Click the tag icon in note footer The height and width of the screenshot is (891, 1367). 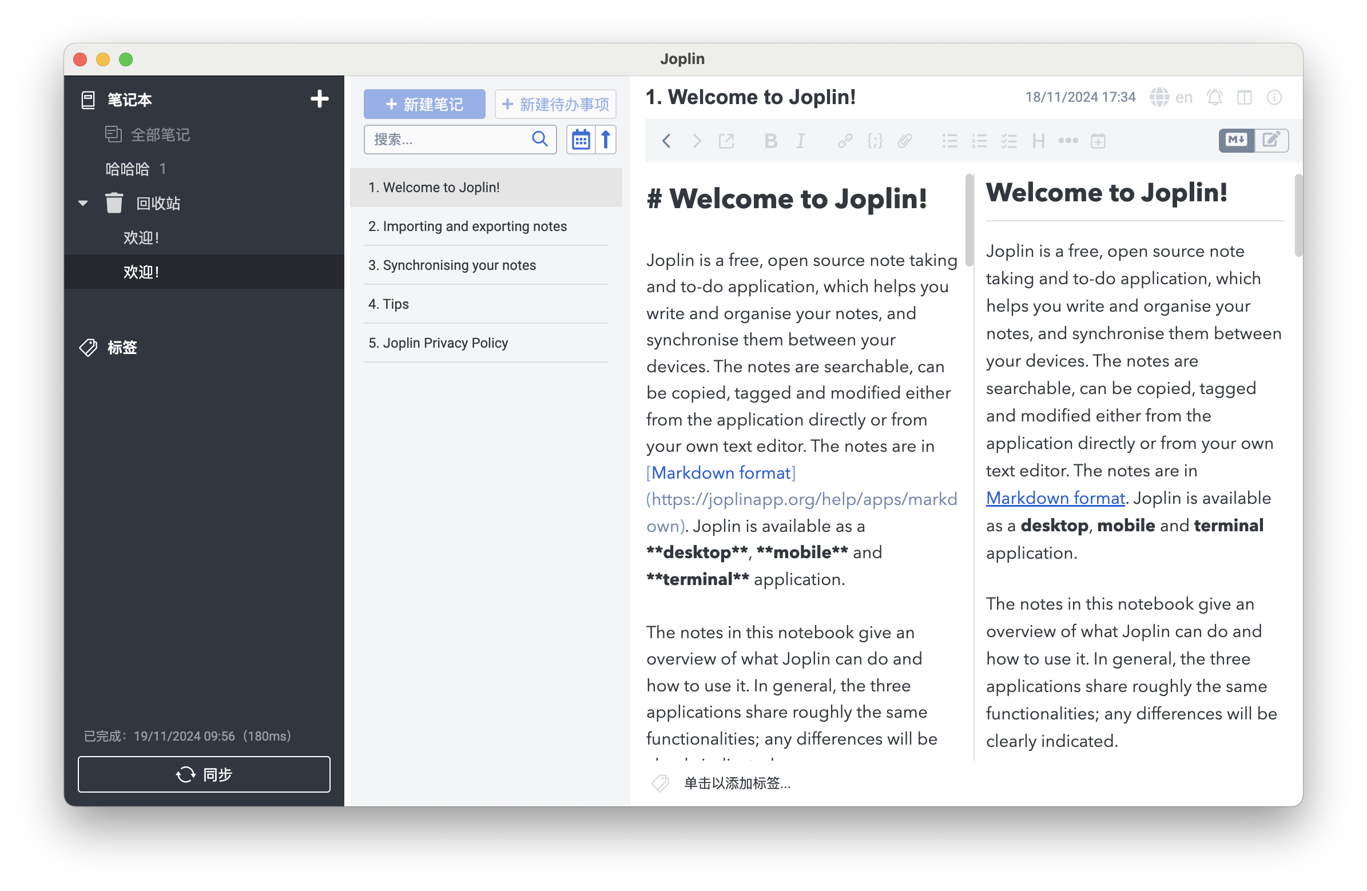point(660,783)
